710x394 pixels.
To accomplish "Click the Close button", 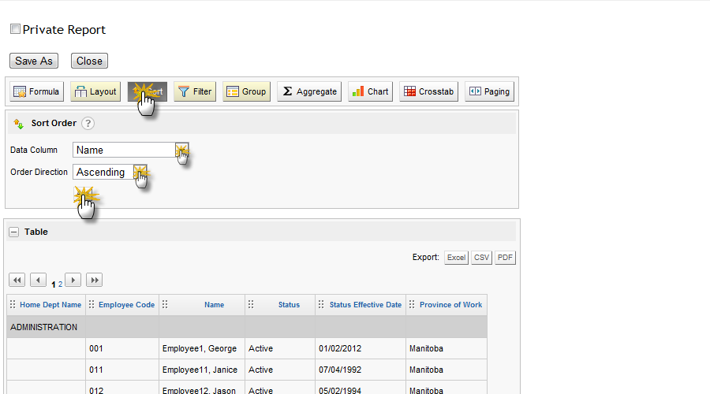I will [89, 61].
